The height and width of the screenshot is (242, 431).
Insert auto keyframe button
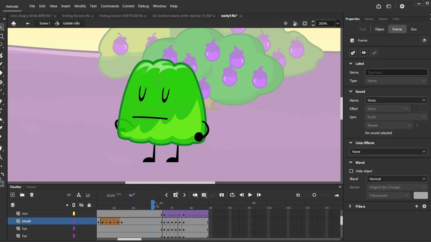[x=175, y=195]
